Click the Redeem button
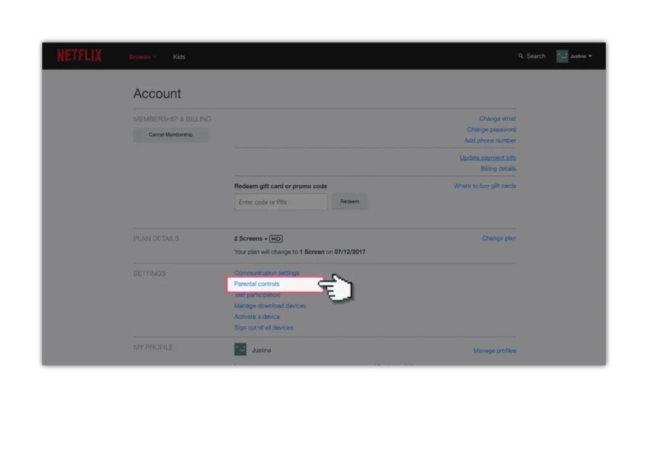Screen dimensions: 648x463 349,202
